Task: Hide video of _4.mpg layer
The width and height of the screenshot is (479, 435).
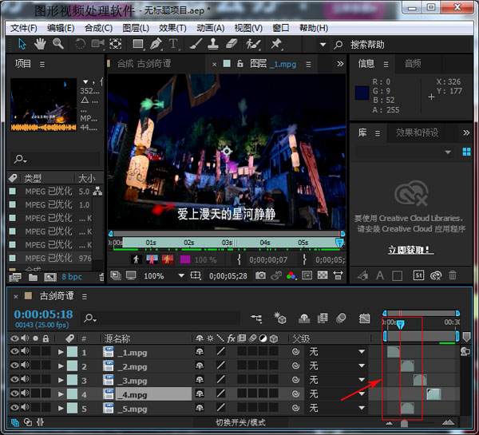Action: (14, 393)
